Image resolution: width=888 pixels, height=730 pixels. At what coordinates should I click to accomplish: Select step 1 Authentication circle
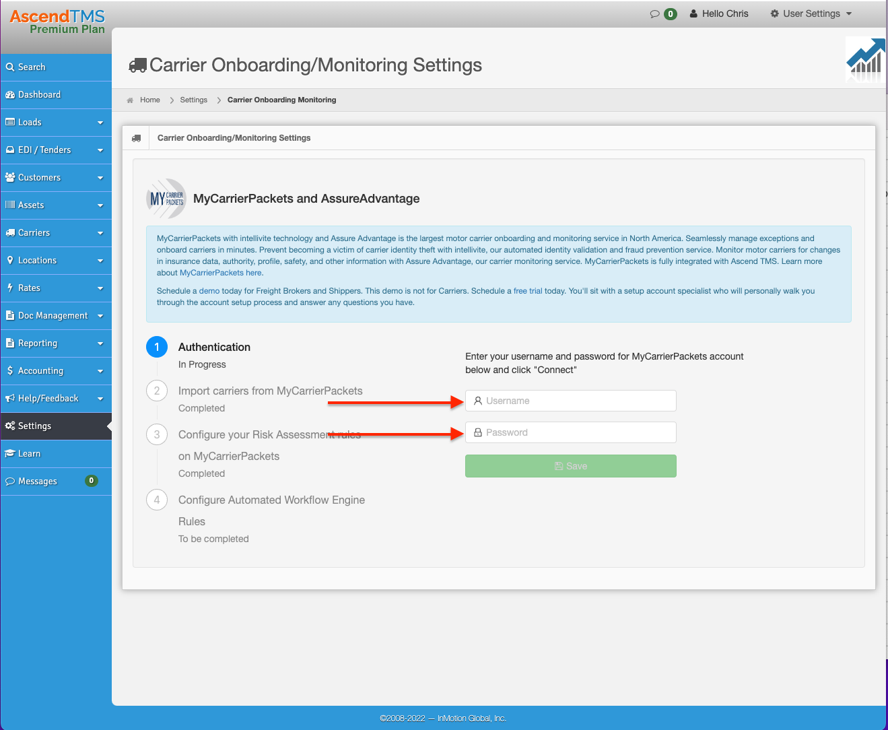[x=157, y=347]
